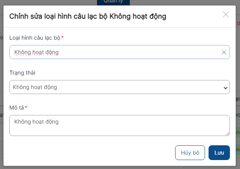
Task: Click the resize grip of the Mô tả textarea
Action: click(x=227, y=133)
